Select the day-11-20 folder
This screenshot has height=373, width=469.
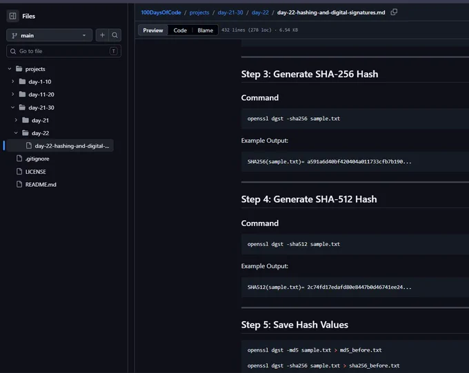coord(41,94)
